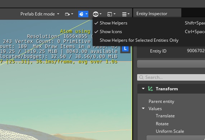The height and width of the screenshot is (140, 205).
Task: Click the Uniform Scale property label
Action: pos(170,131)
